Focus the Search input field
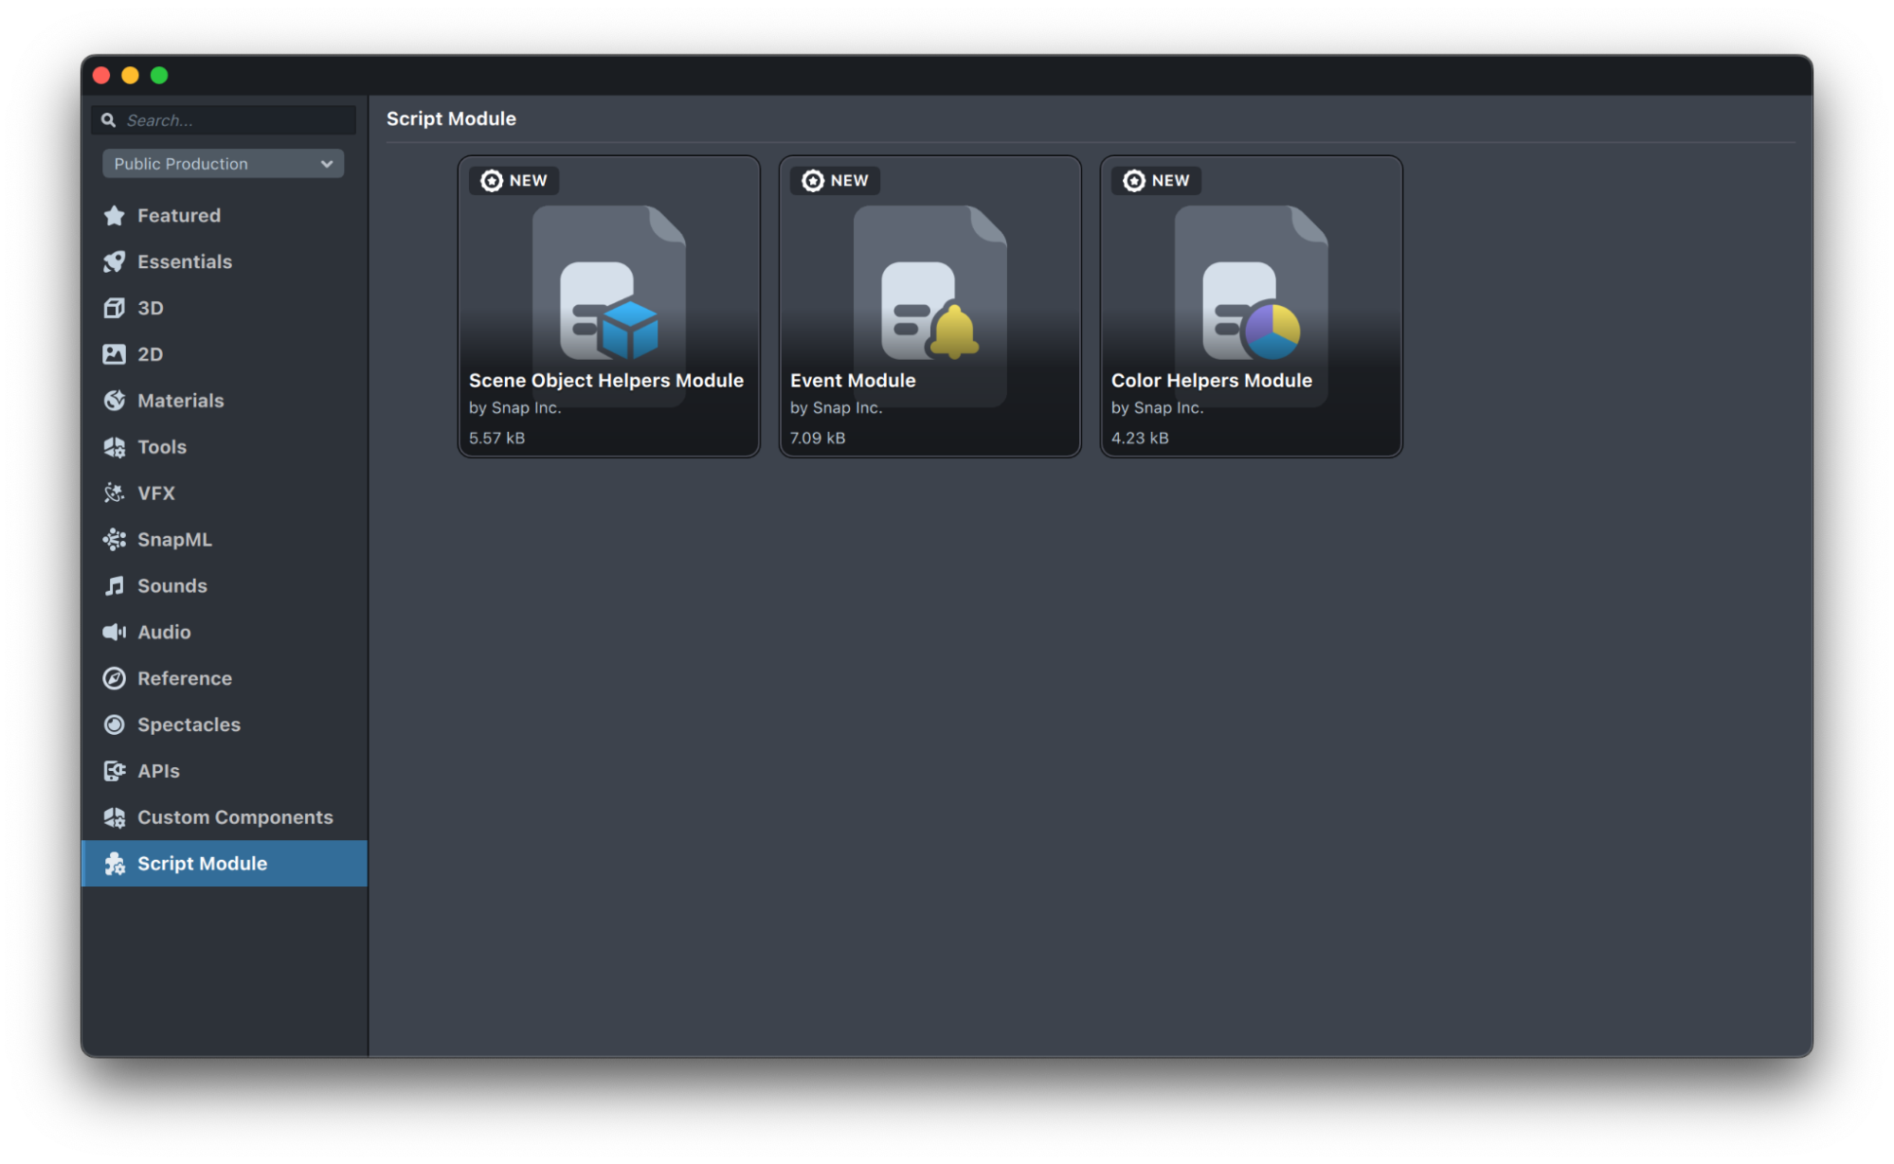 237,120
